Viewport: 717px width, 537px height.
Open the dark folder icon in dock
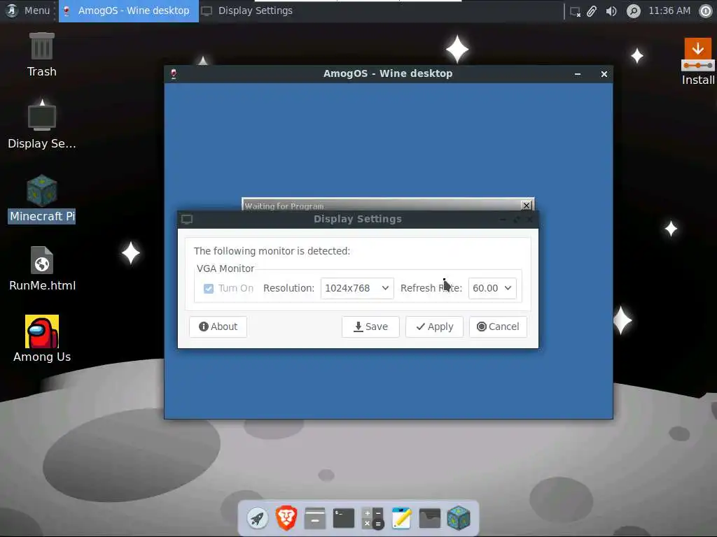pyautogui.click(x=430, y=518)
